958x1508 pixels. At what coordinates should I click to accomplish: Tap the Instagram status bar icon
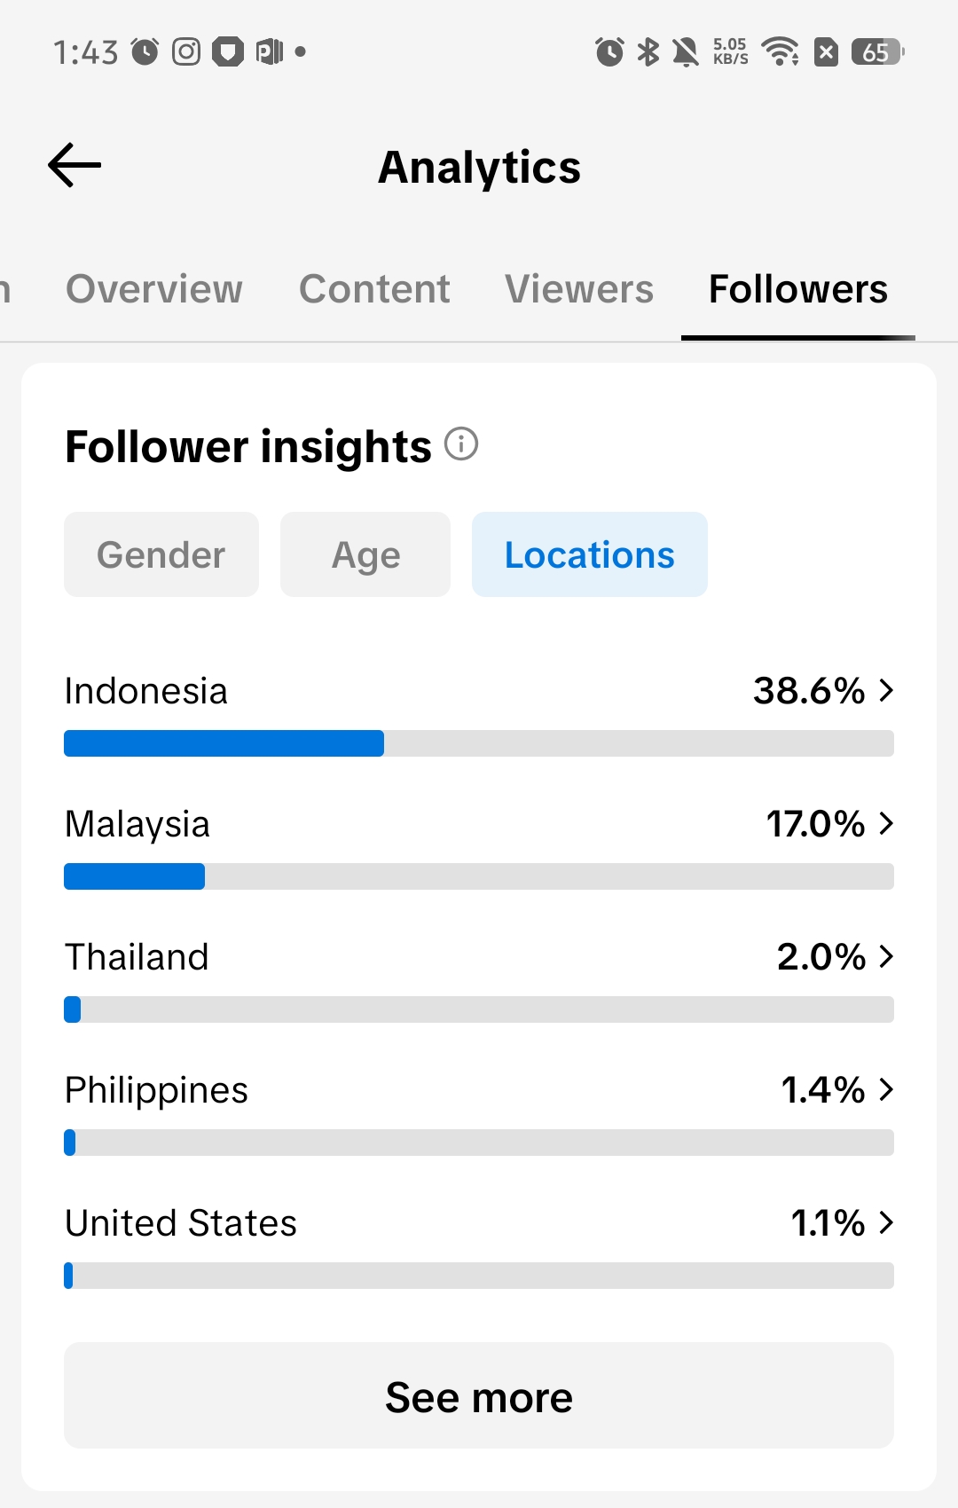186,52
